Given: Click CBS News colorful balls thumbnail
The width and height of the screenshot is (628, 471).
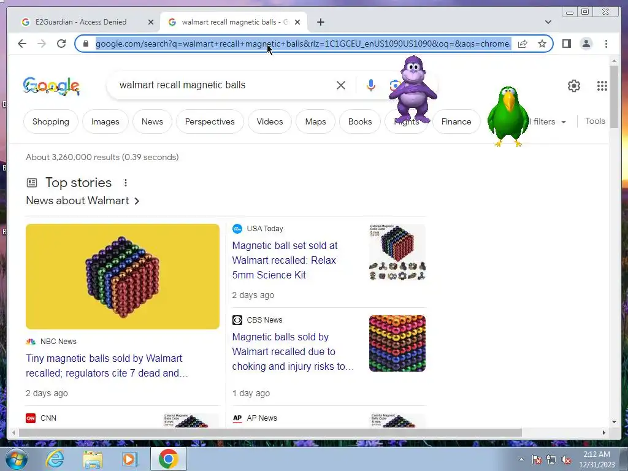Looking at the screenshot, I should tap(397, 343).
